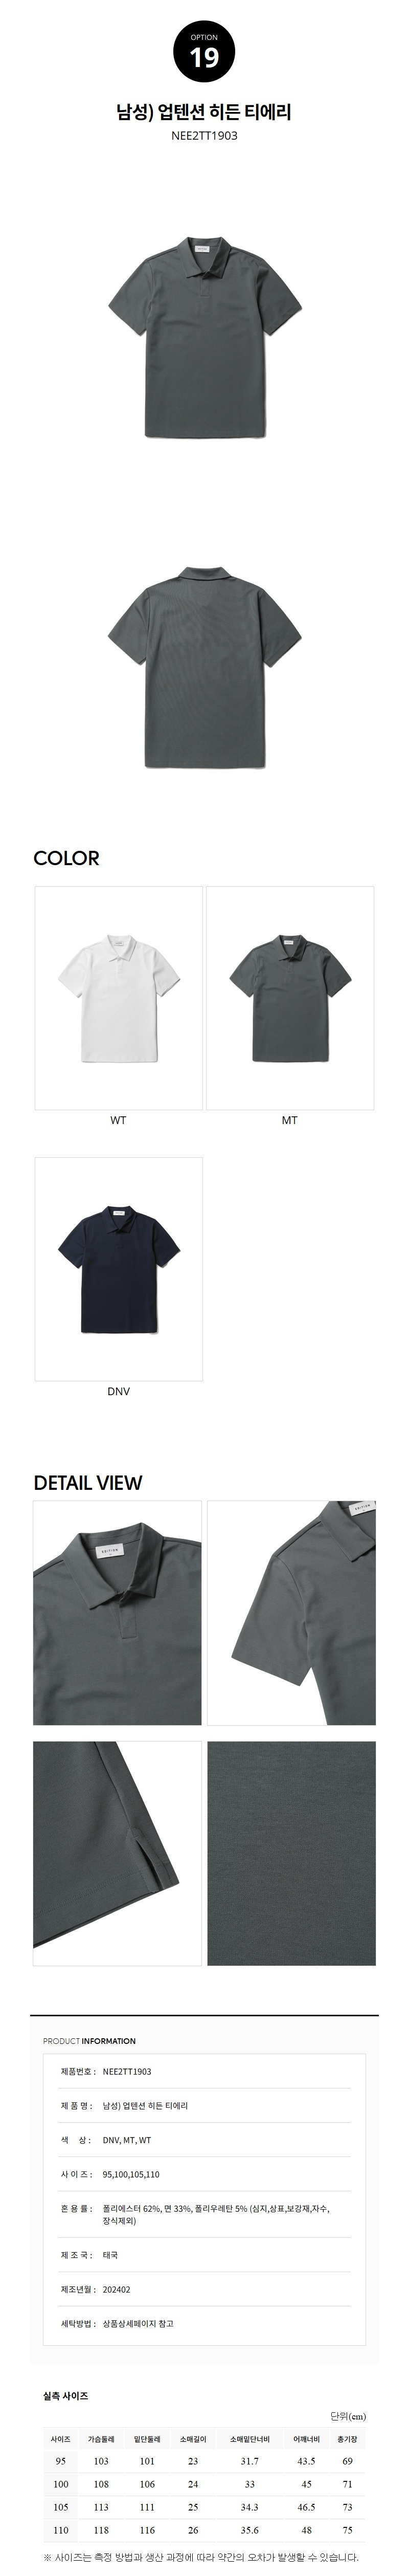Click the OPTION 19 black circle badge
The image size is (409, 2576).
pos(204,53)
